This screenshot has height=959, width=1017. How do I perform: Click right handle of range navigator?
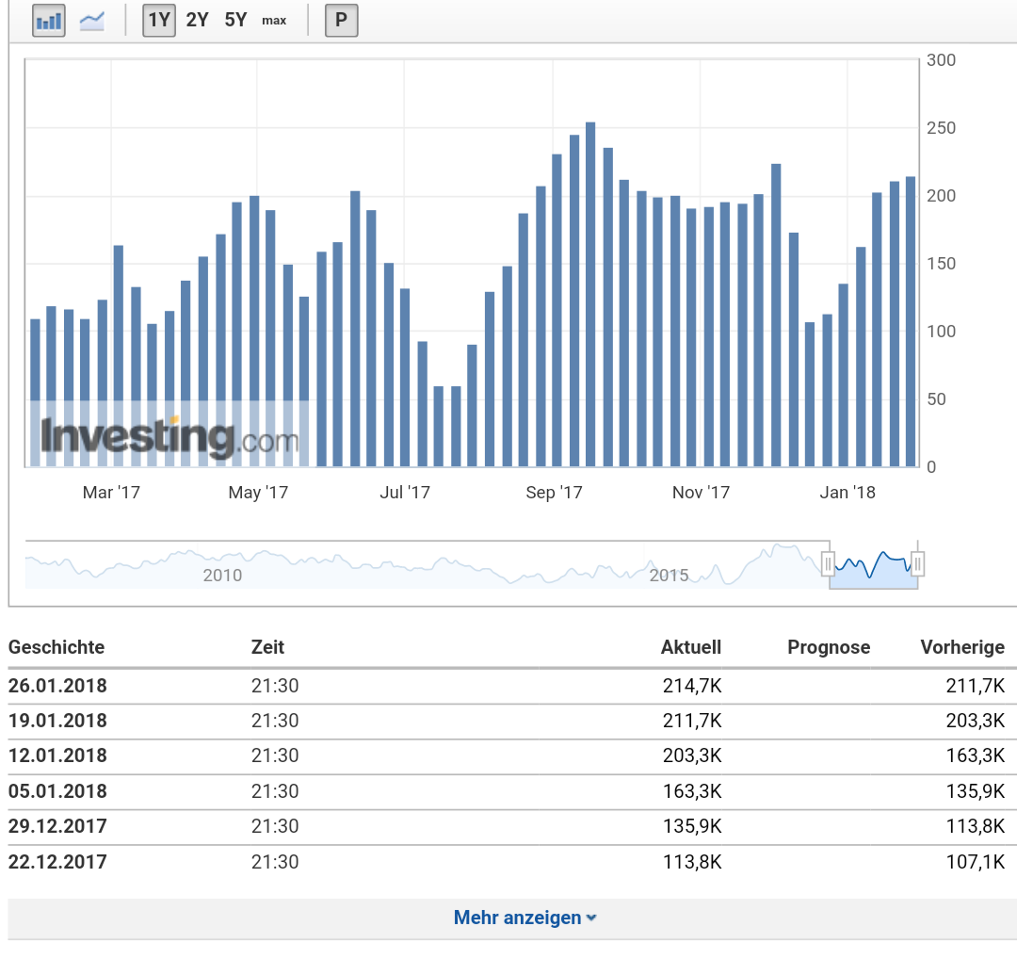(918, 564)
